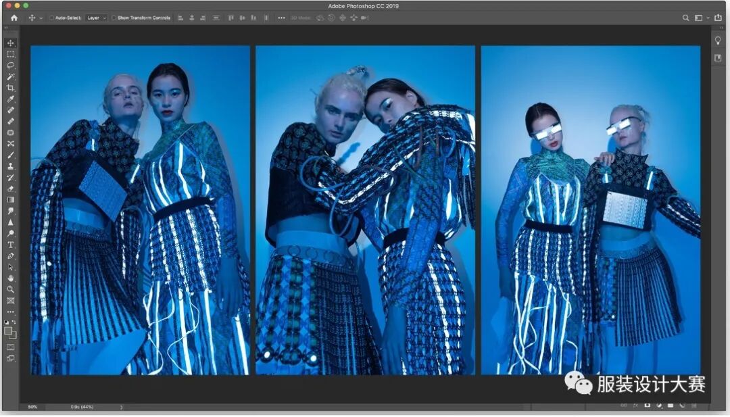Select the Type tool

(x=10, y=245)
